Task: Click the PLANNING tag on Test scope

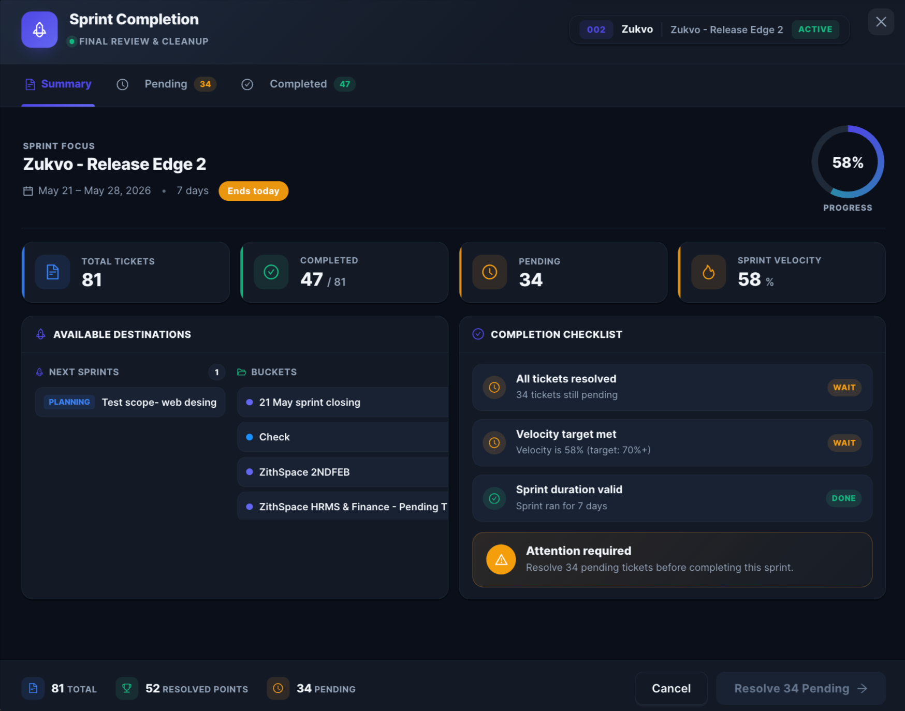Action: (69, 402)
